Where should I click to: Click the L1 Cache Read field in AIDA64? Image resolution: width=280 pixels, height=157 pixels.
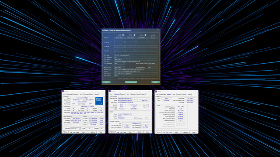119,42
